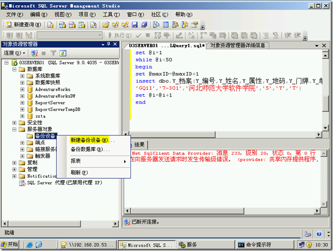Click the Save floppy disk icon
This screenshot has width=333, height=251.
[134, 24]
